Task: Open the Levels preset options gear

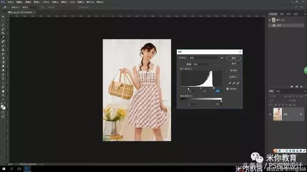Action: [222, 58]
